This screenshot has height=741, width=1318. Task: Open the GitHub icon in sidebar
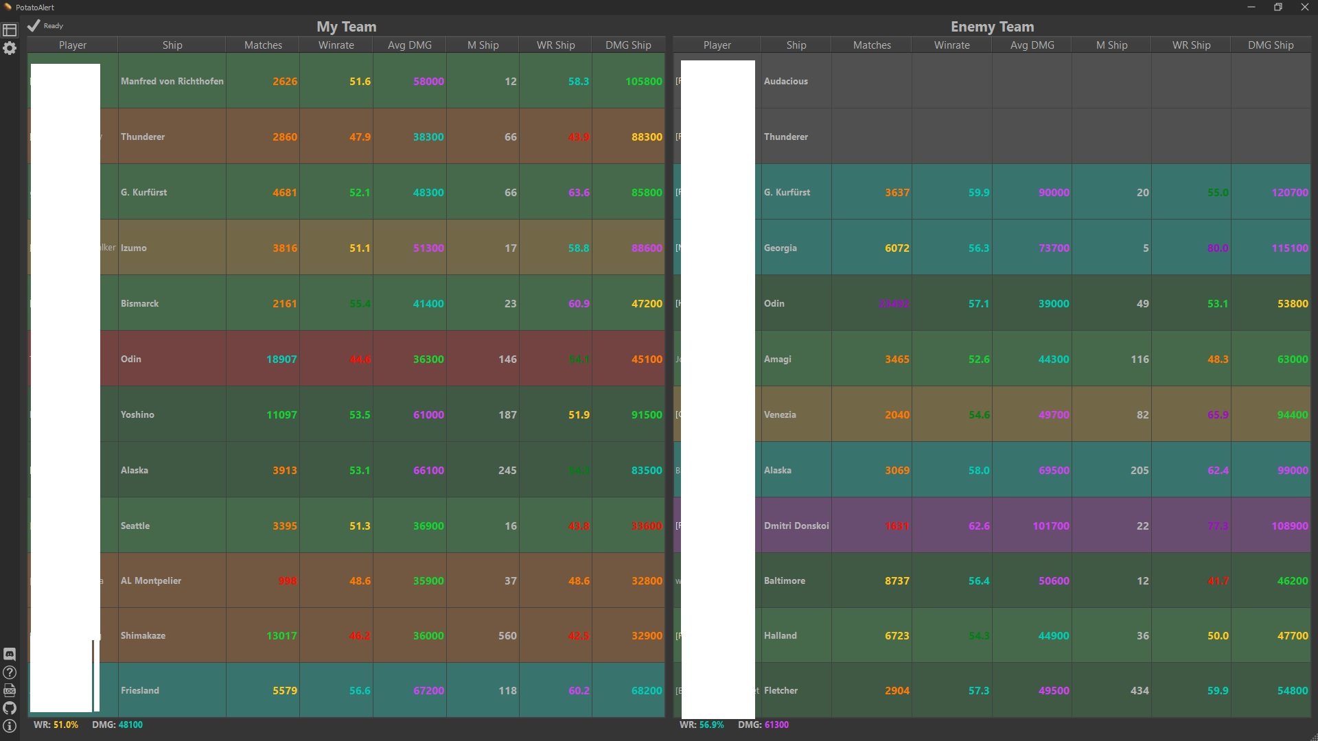click(10, 708)
